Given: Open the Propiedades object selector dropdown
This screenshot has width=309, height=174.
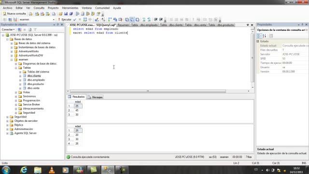Looking at the screenshot, I should (x=307, y=30).
